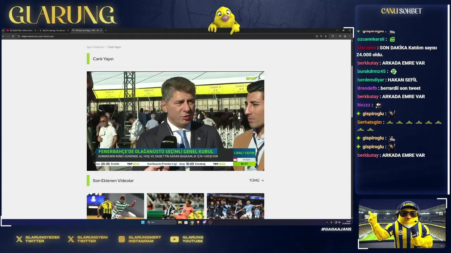Click the GLARUNGYENI Twitter X icon
The width and height of the screenshot is (451, 253).
tap(71, 239)
